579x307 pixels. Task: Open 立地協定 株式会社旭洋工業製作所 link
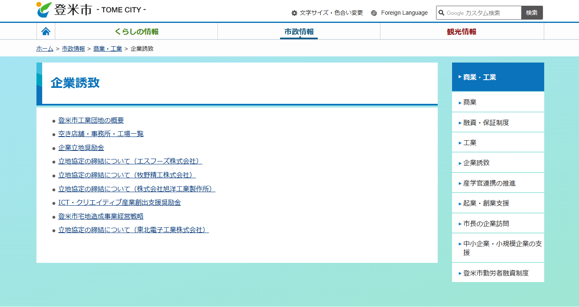(137, 189)
